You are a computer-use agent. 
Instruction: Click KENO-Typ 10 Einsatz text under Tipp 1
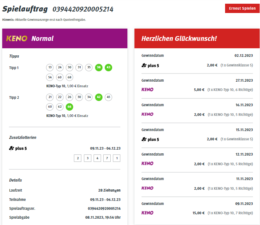coord(67,86)
